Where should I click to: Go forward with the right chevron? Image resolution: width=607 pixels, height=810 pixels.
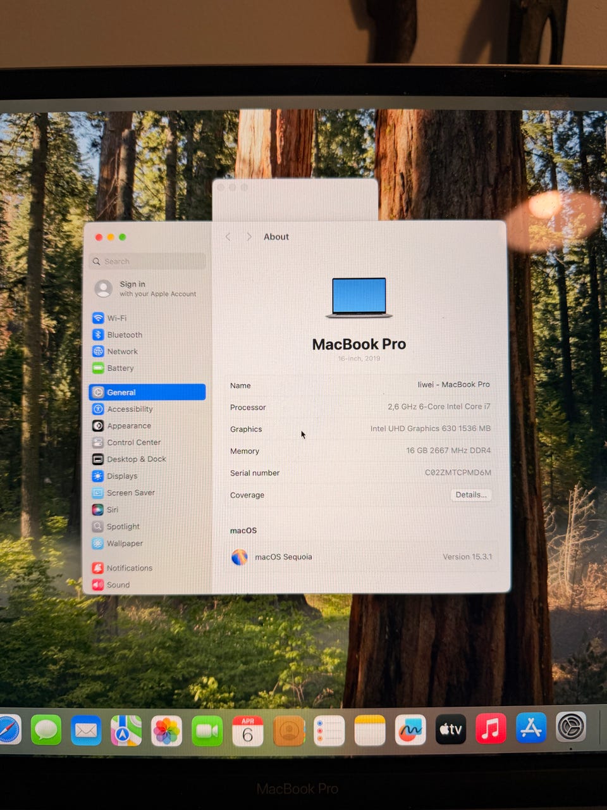pyautogui.click(x=249, y=237)
